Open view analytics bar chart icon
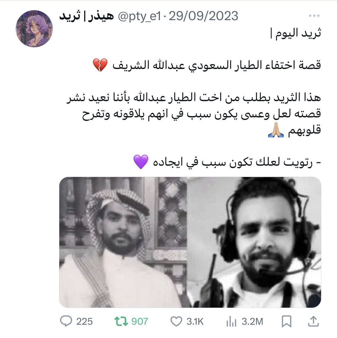337x338 pixels. click(231, 321)
